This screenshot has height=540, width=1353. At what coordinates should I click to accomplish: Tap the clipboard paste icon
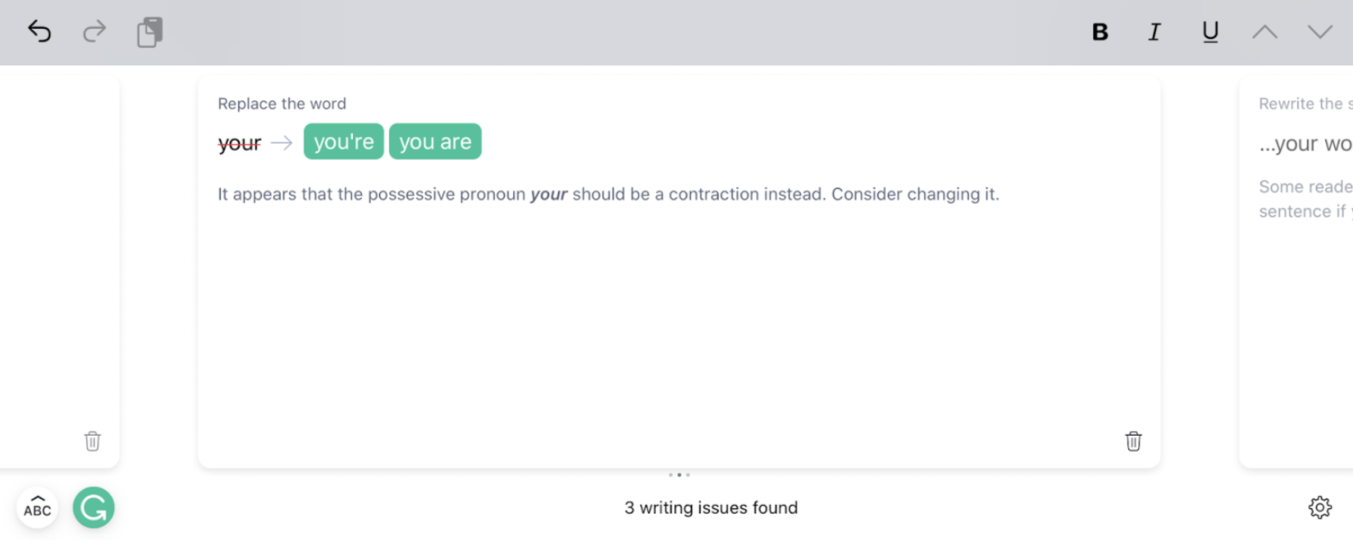click(150, 33)
